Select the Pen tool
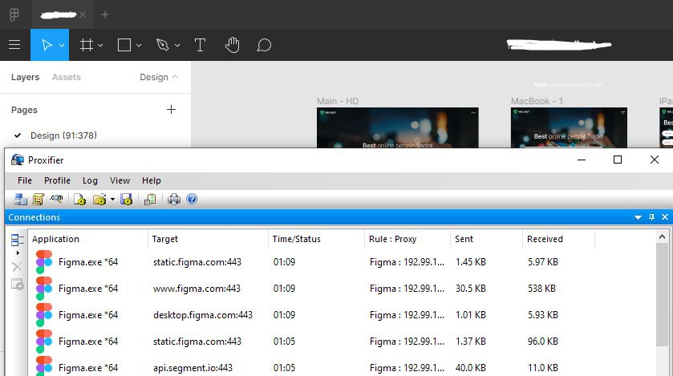This screenshot has width=673, height=376. pos(163,45)
